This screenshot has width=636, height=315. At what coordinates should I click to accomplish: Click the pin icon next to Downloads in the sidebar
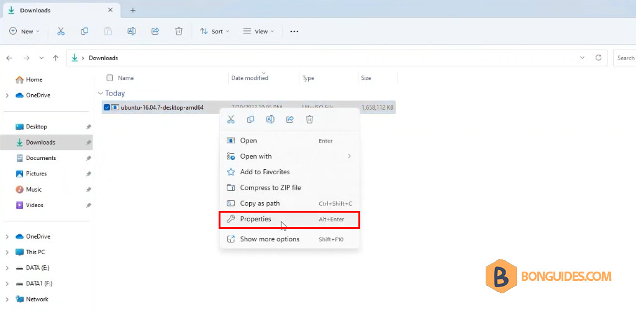tap(88, 143)
